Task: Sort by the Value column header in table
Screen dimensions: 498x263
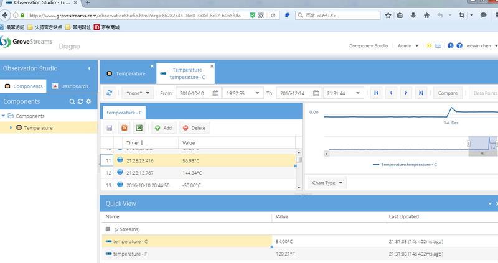Action: 237,143
